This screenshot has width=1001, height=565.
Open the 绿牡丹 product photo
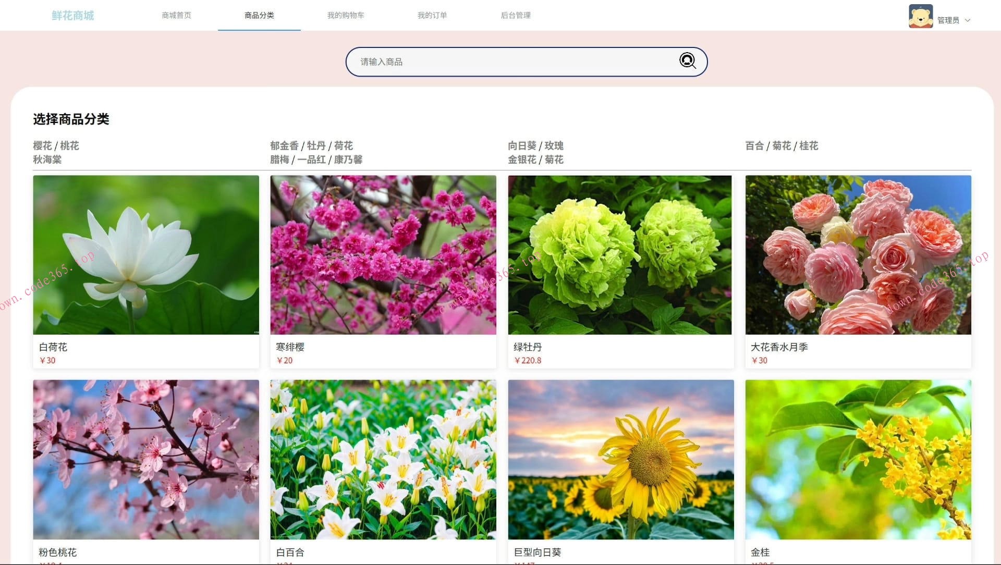620,255
